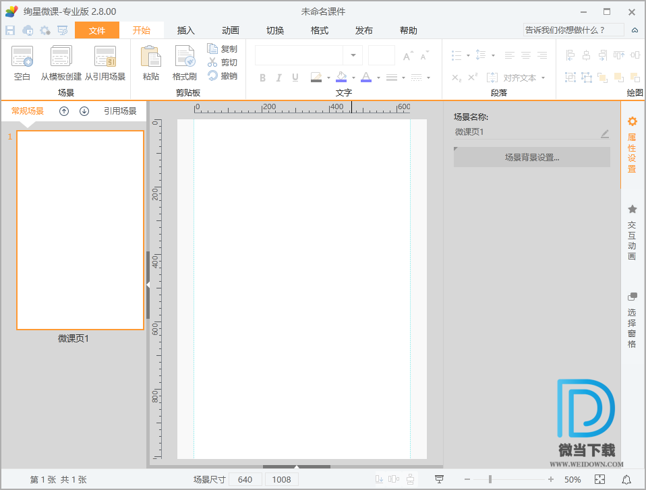Create a blank scene (空白)

[22, 63]
